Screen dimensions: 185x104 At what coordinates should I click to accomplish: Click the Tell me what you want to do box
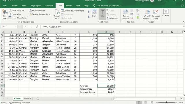tap(110, 5)
